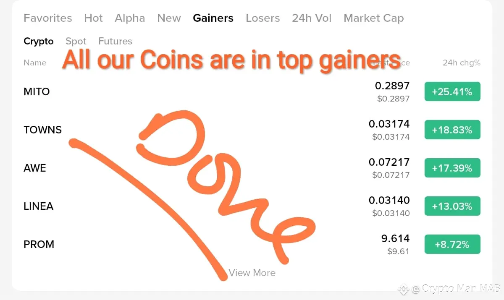Open the Futures sub-tab

[x=115, y=41]
